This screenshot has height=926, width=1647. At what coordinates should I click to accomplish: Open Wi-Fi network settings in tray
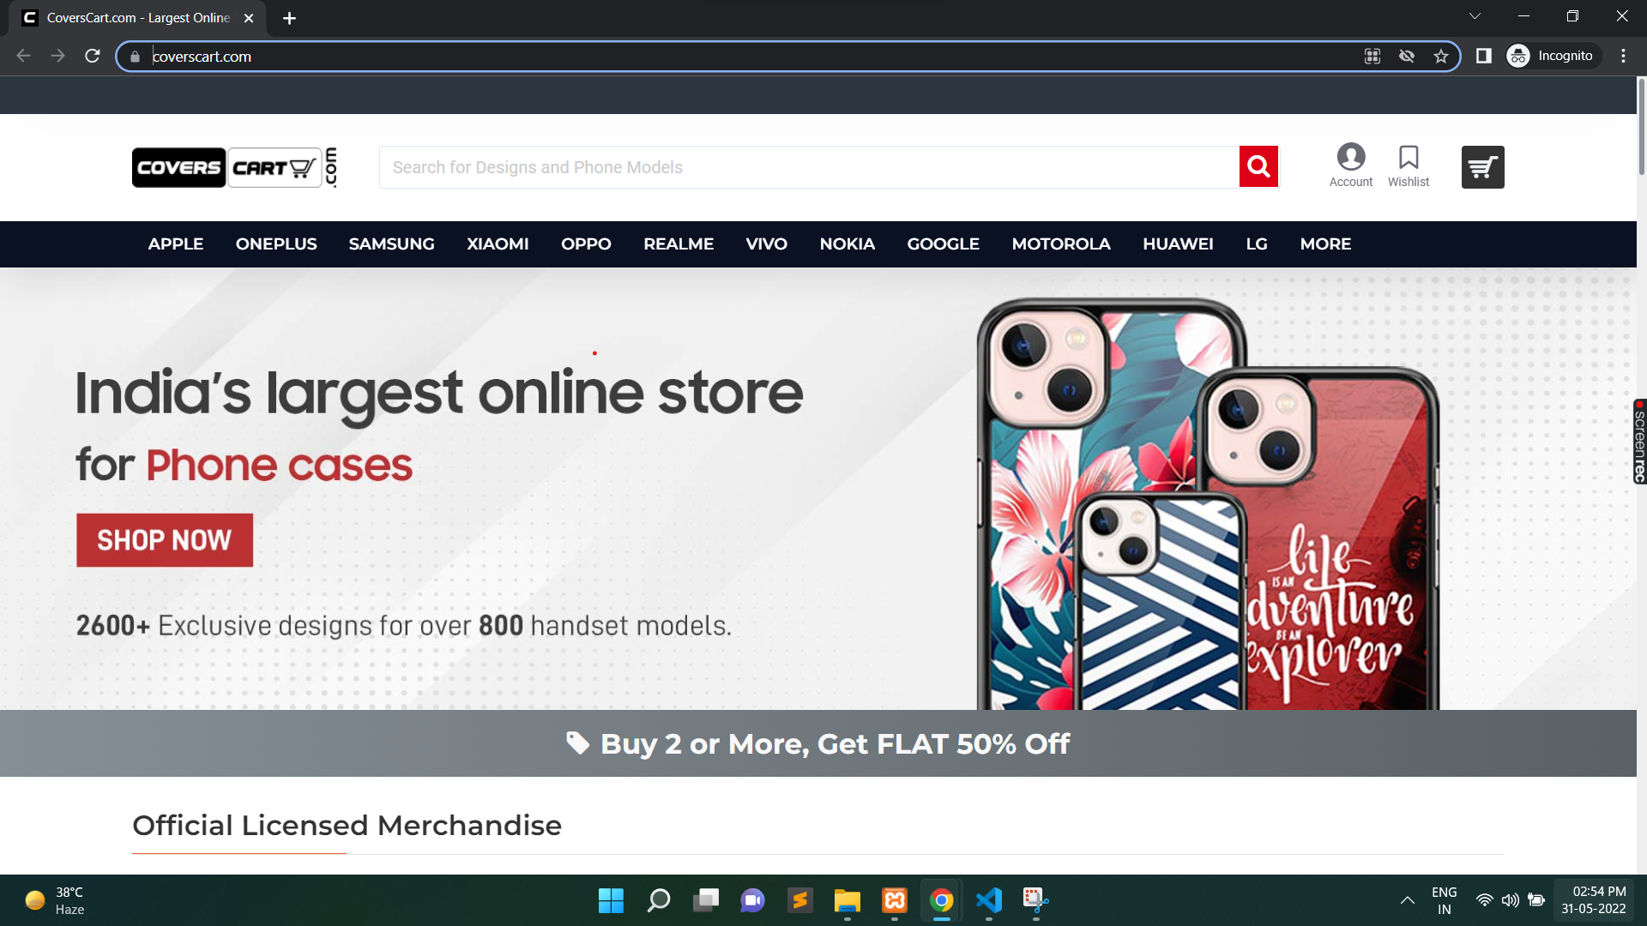coord(1484,900)
